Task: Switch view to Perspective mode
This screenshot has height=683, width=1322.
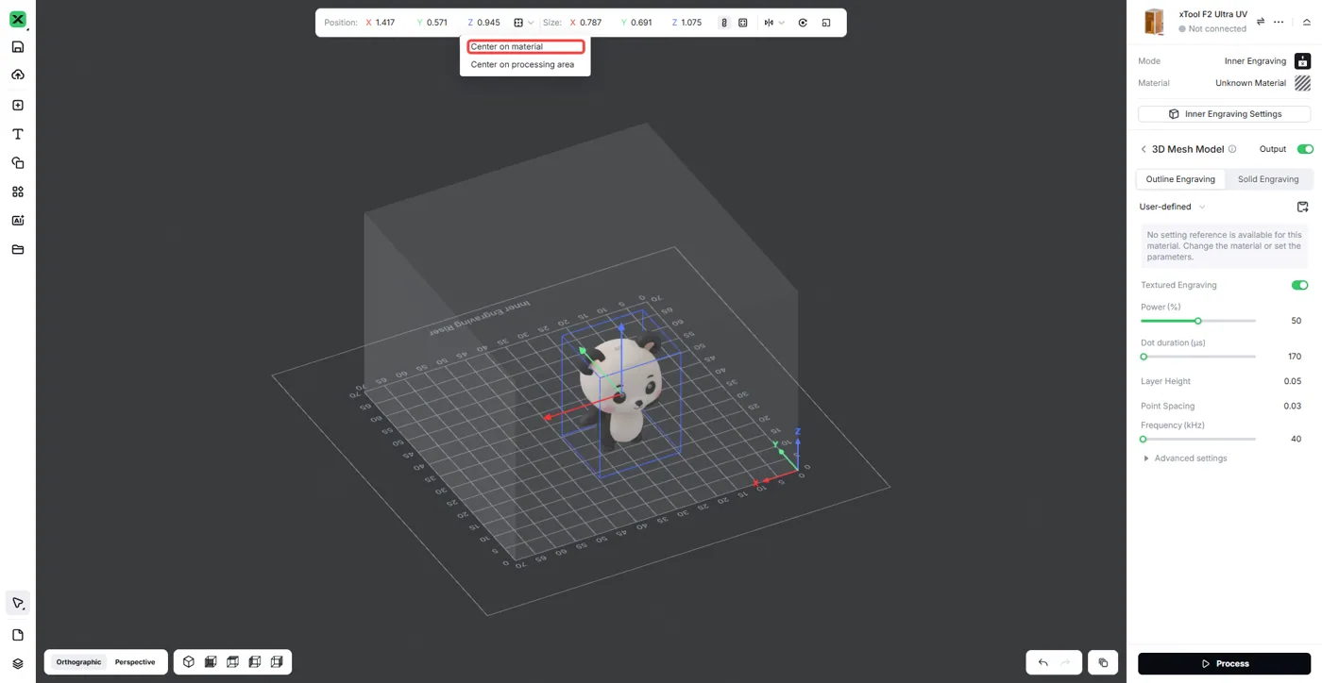Action: tap(135, 662)
